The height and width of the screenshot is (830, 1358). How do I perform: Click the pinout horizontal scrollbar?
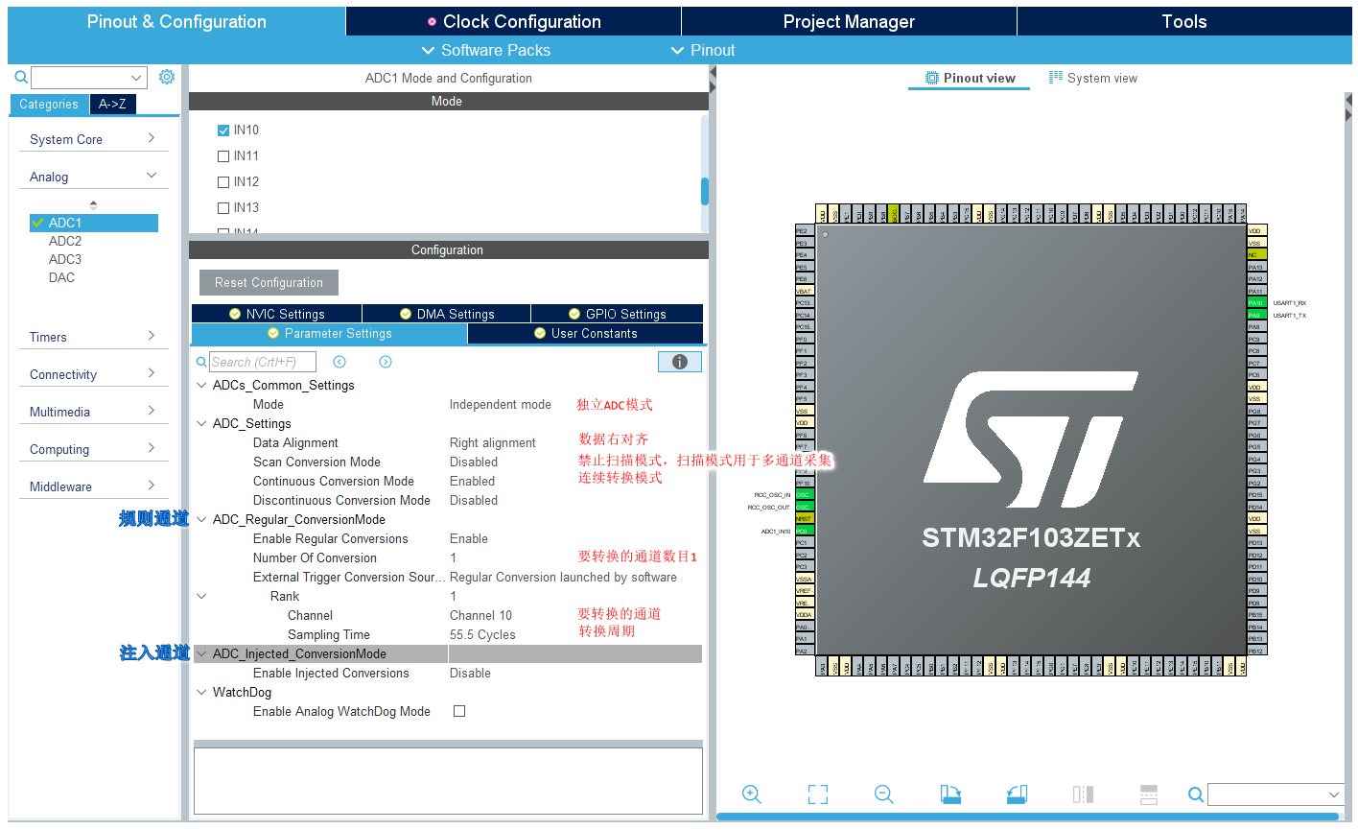tap(1027, 817)
